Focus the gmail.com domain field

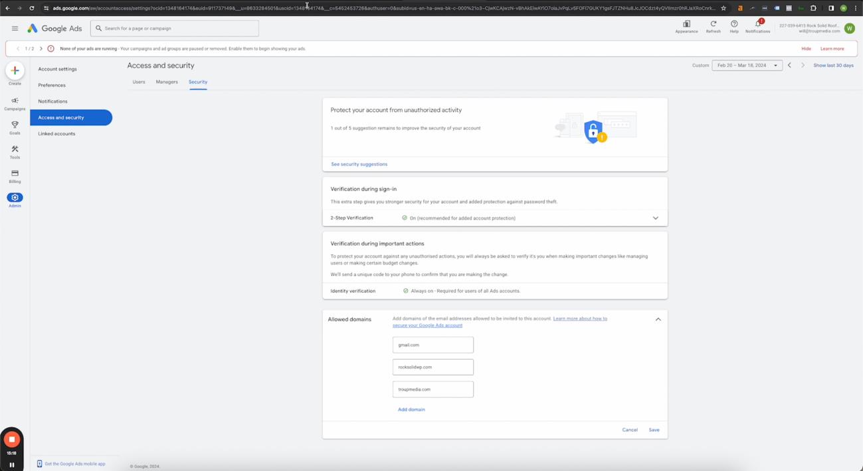tap(433, 345)
